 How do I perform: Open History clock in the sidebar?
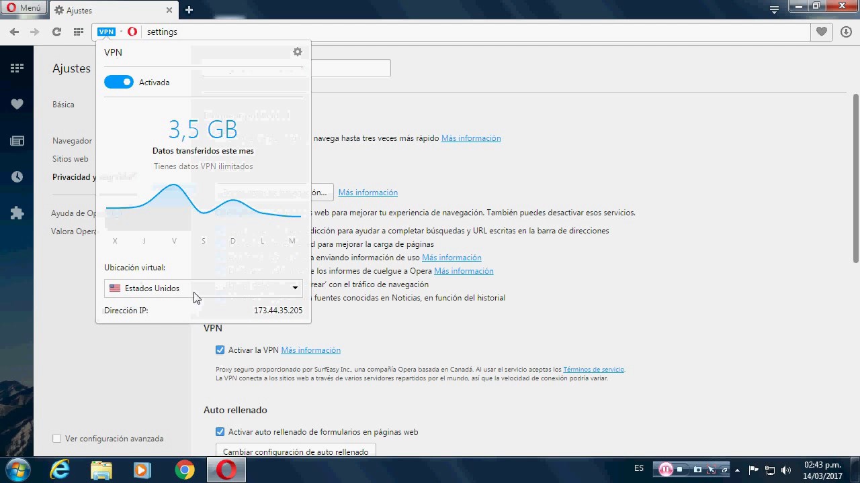(17, 177)
